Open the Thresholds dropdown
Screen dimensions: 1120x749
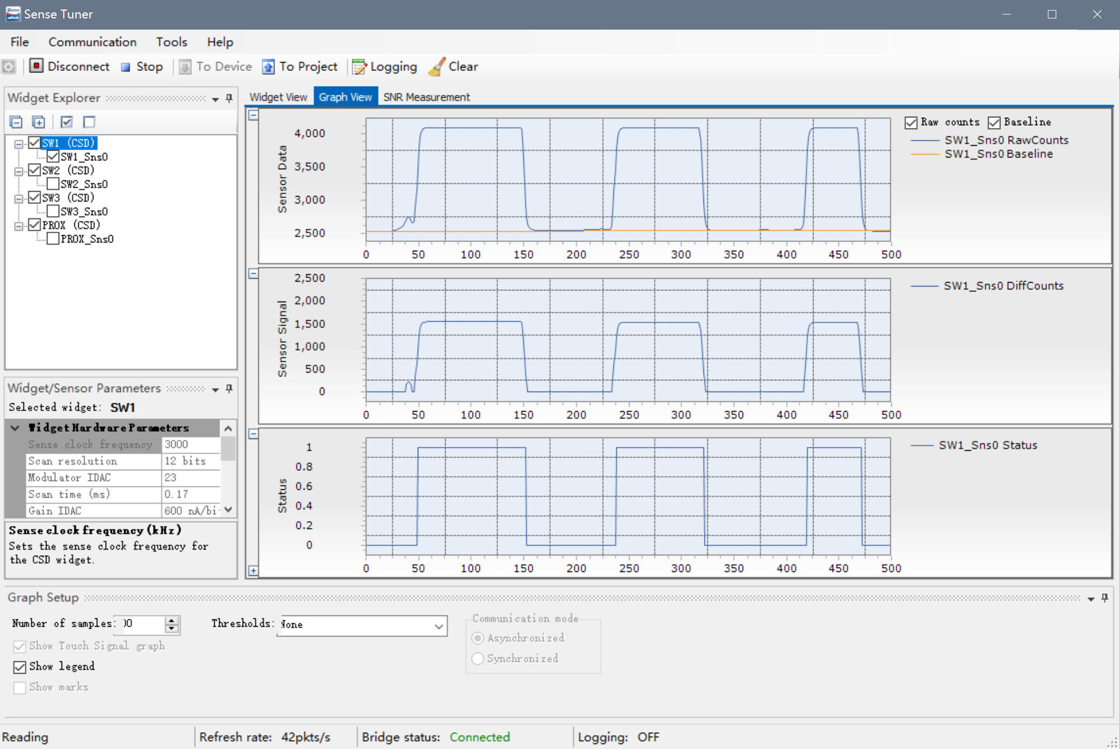tap(439, 626)
